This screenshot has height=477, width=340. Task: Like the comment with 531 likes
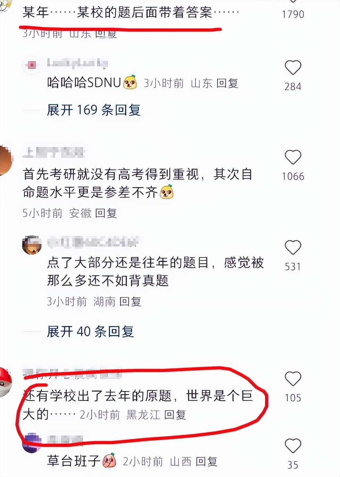[293, 248]
